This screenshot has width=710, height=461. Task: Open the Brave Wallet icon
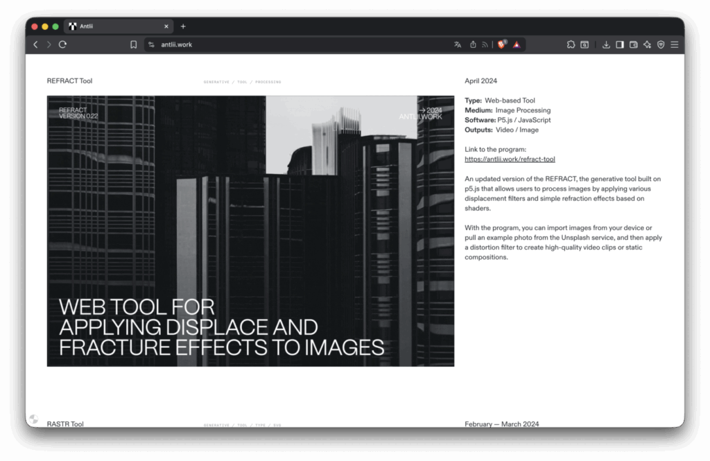coord(633,44)
